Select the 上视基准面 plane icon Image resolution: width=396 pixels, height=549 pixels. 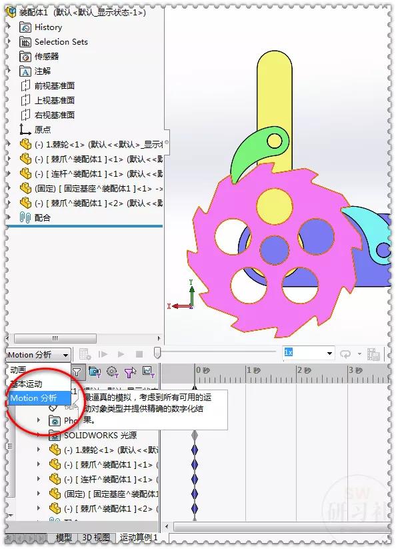tap(25, 101)
